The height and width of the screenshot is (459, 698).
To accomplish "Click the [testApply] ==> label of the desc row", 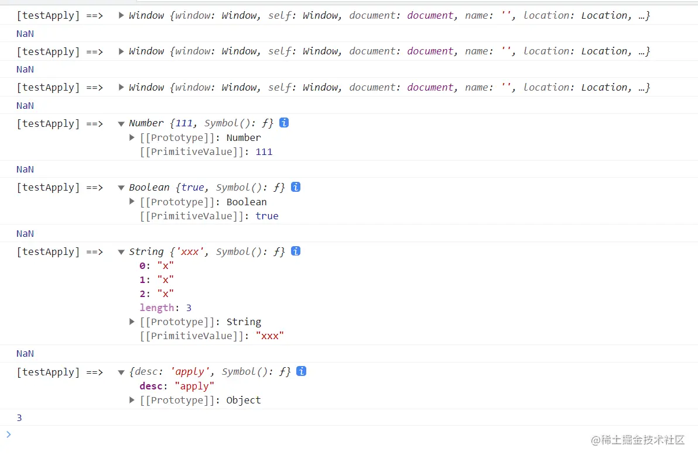I will (60, 372).
